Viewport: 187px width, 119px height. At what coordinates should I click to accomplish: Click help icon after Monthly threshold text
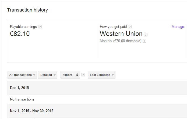click(144, 41)
